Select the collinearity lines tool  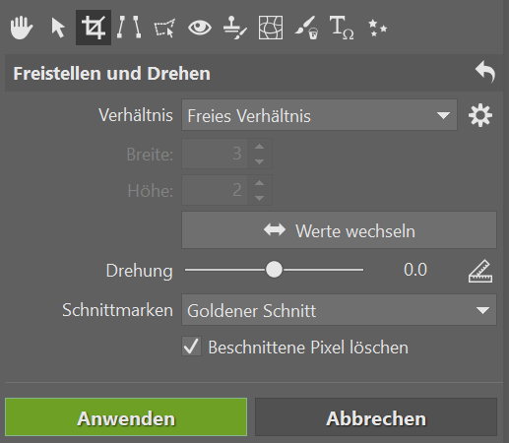pyautogui.click(x=129, y=28)
